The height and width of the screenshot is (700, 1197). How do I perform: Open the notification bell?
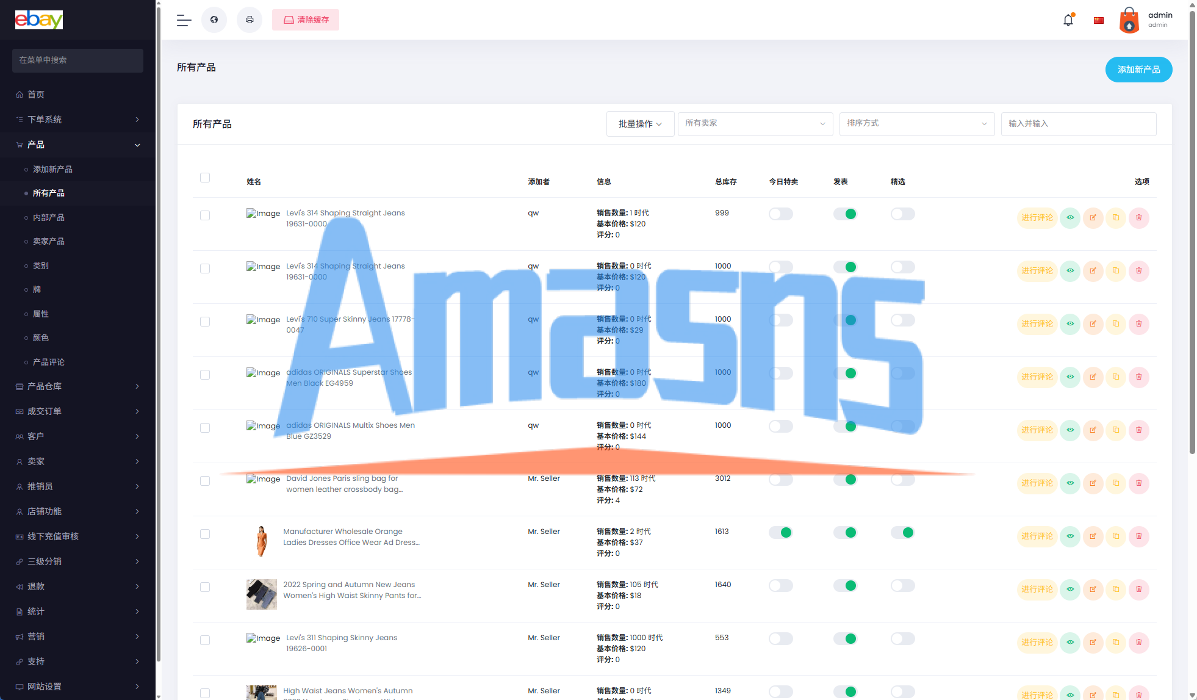[1068, 20]
